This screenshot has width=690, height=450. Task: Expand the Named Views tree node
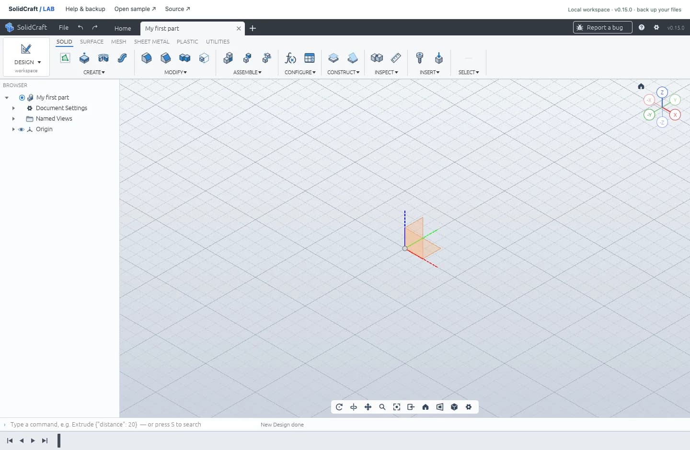click(x=13, y=119)
